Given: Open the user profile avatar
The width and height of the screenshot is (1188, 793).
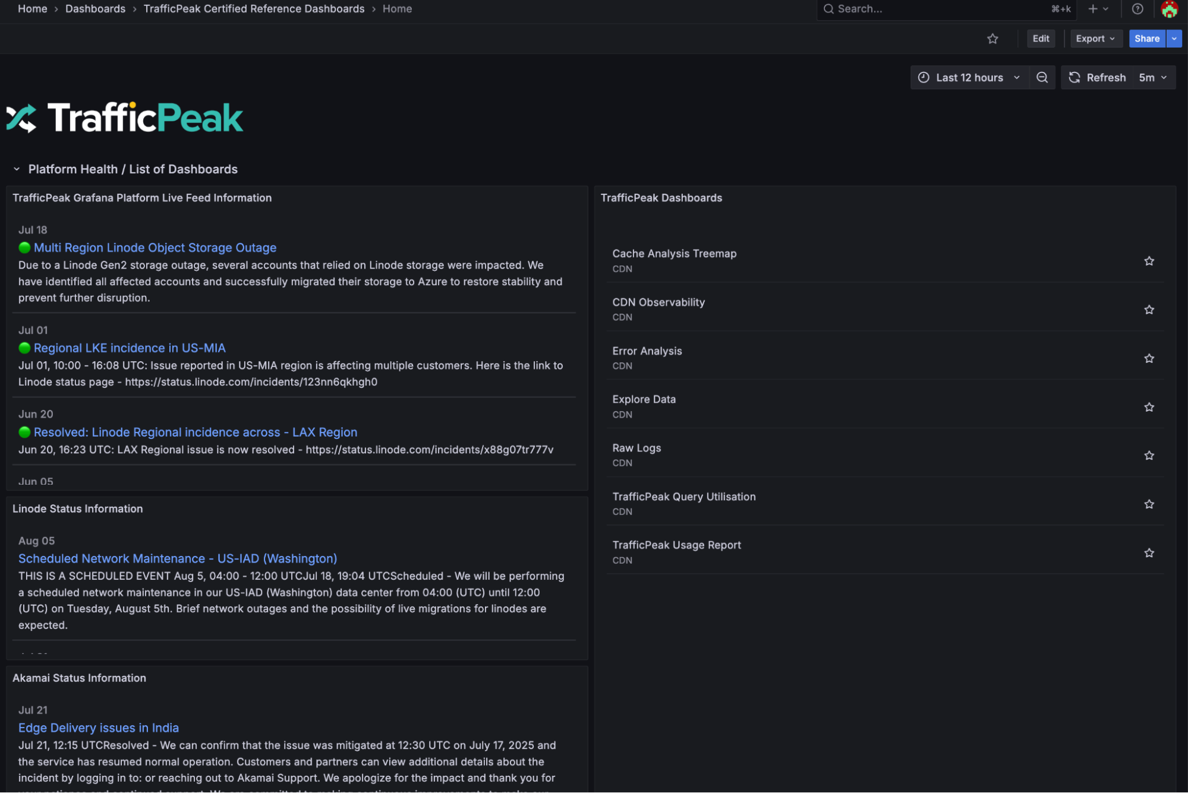Looking at the screenshot, I should pos(1168,8).
